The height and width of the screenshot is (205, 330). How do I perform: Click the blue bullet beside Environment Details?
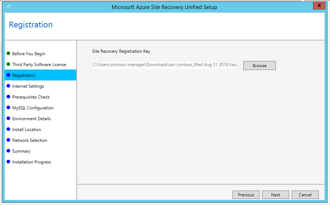[x=8, y=118]
